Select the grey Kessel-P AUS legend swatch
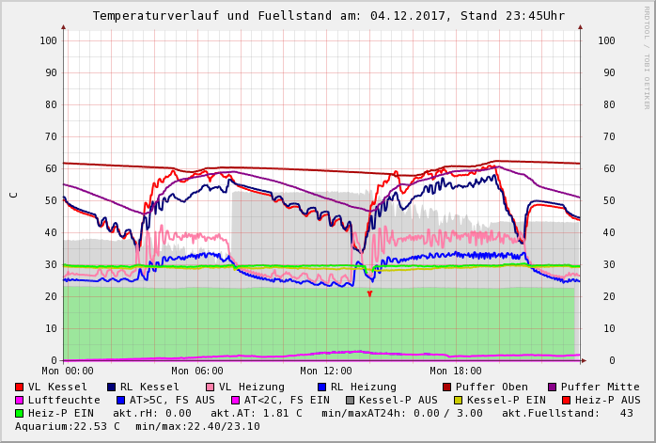The height and width of the screenshot is (443, 656). 351,400
